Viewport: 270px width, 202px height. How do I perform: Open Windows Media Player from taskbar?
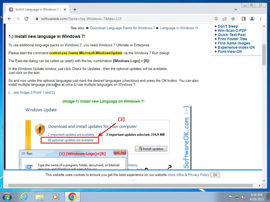[x=56, y=197]
